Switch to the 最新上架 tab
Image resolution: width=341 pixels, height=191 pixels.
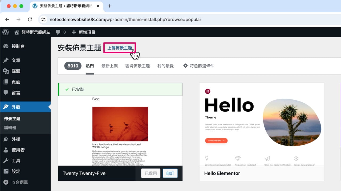point(109,66)
